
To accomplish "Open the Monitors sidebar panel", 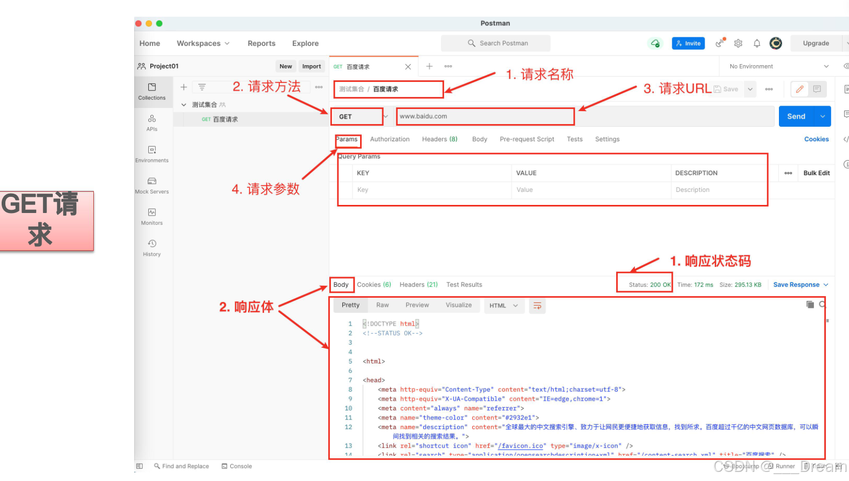I will pos(151,217).
